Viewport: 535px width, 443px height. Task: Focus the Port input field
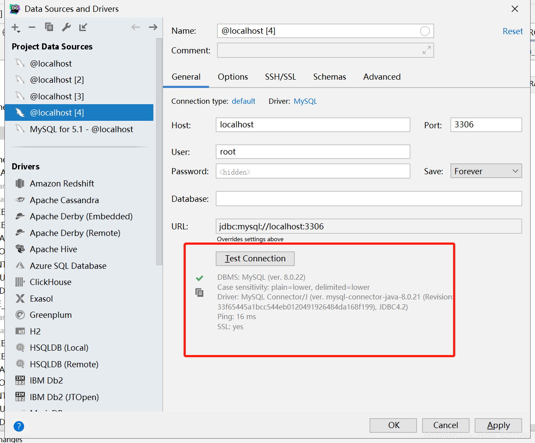point(486,125)
